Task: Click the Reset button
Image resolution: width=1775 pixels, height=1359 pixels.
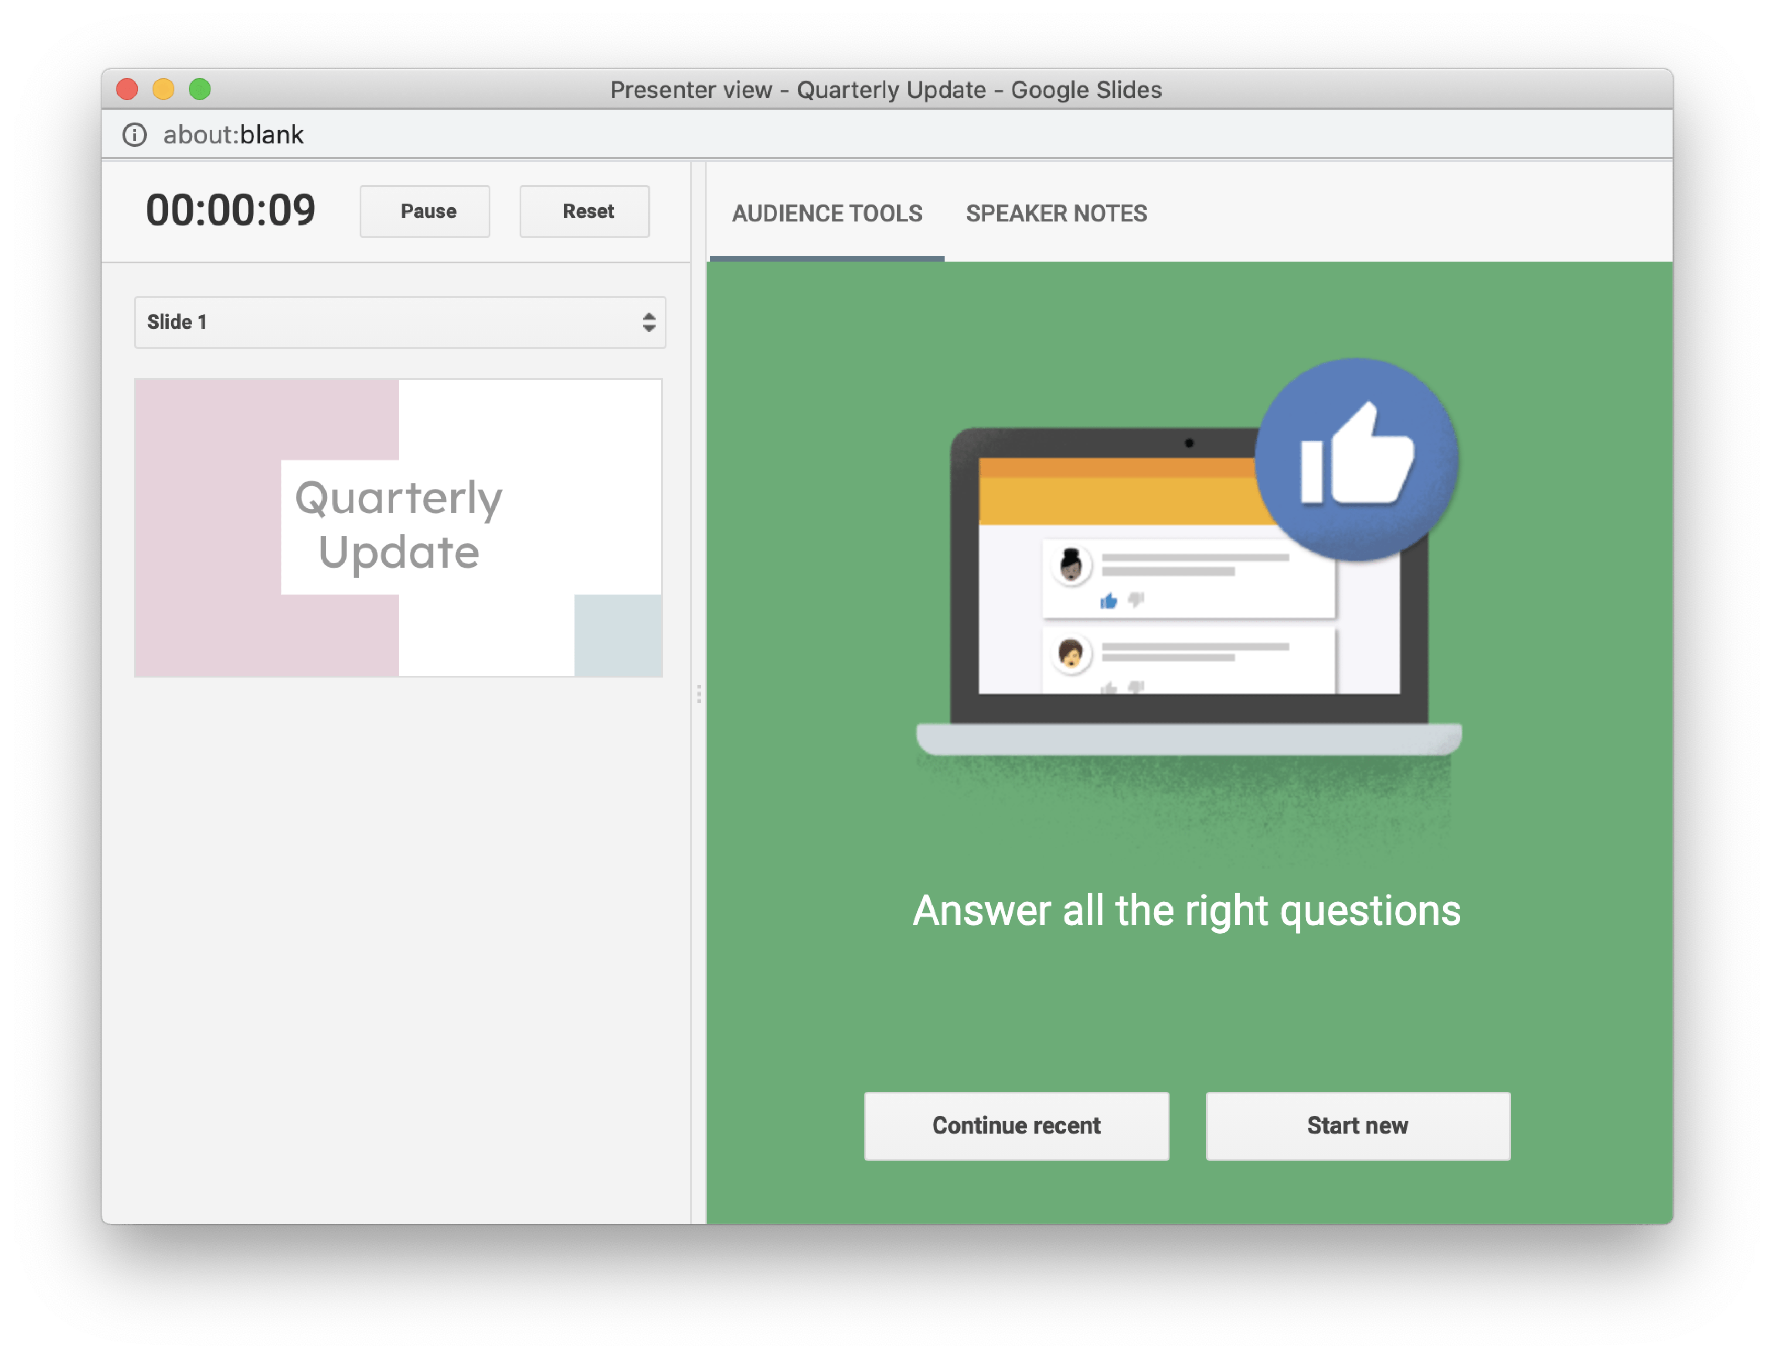Action: point(585,211)
